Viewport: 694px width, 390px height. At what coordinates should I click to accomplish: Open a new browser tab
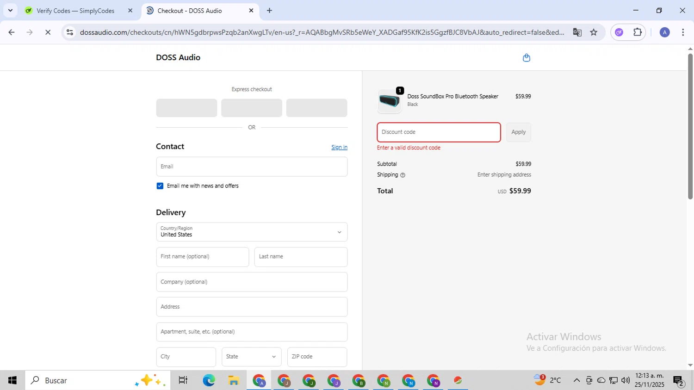coord(269,11)
